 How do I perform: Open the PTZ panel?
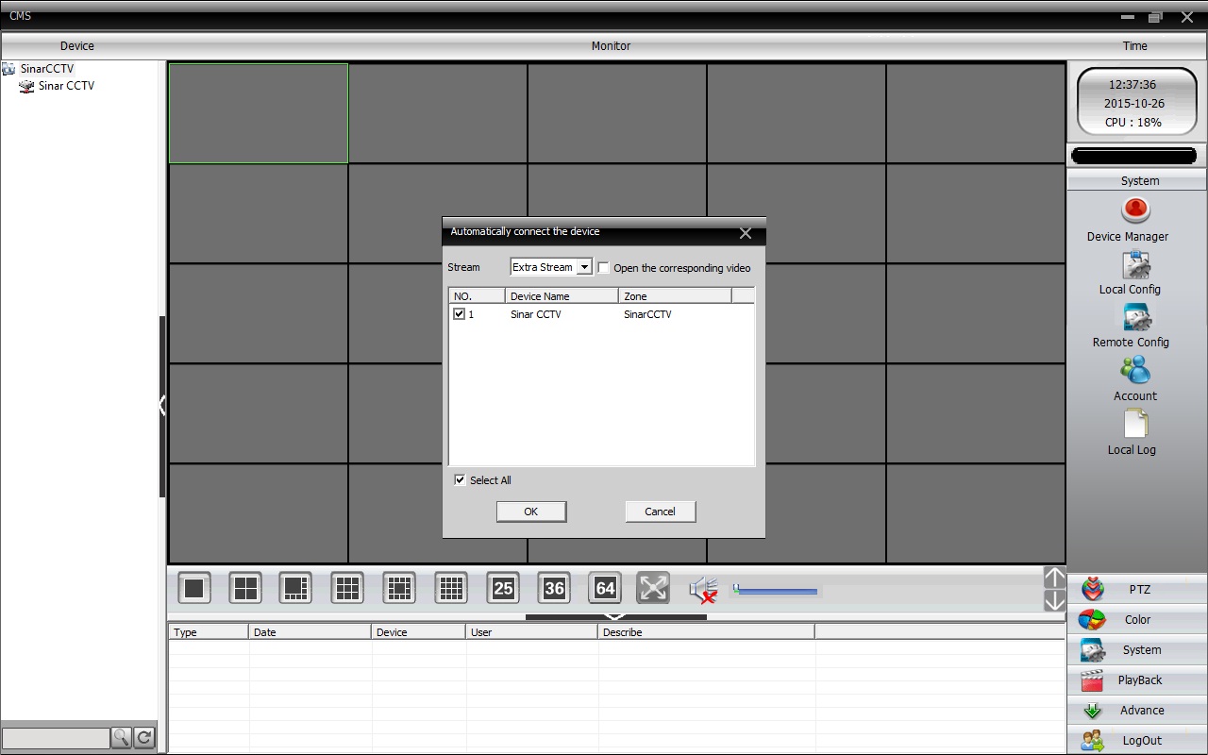point(1137,589)
